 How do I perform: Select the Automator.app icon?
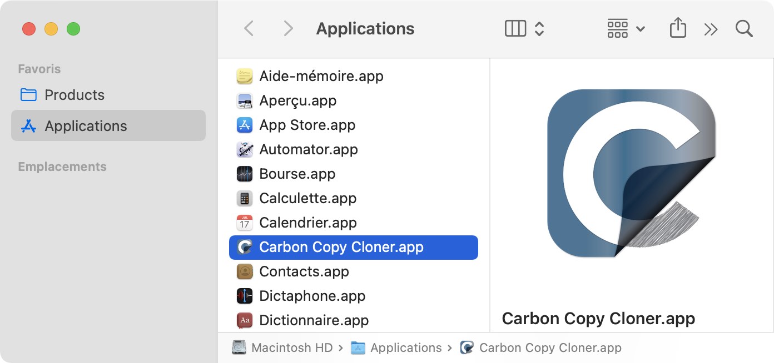tap(245, 149)
